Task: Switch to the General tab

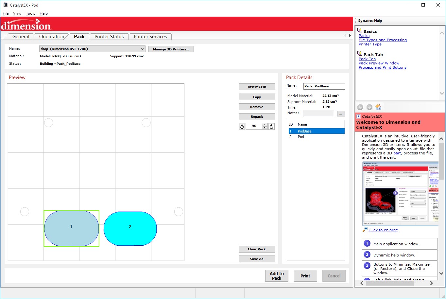Action: point(21,37)
